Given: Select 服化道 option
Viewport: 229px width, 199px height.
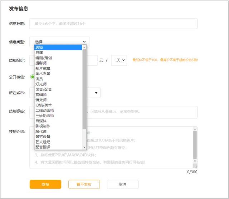Looking at the screenshot, I should click(x=58, y=131).
